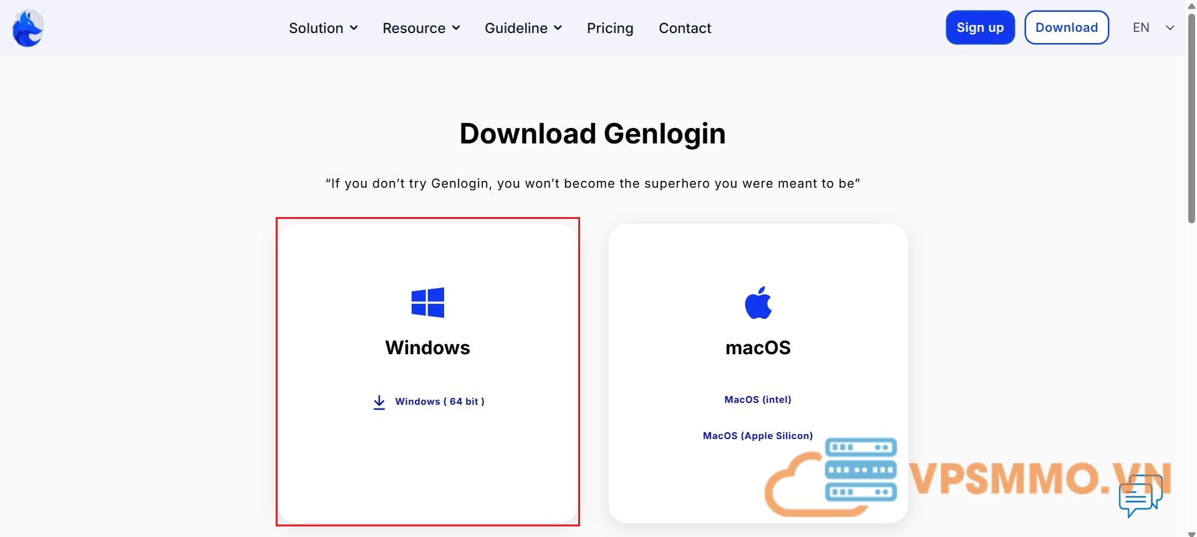
Task: Click the blue Windows logo icon
Action: pos(428,302)
